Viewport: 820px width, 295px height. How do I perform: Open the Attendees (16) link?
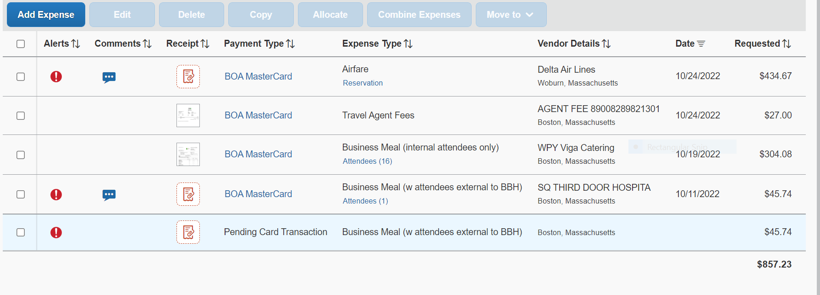point(367,161)
